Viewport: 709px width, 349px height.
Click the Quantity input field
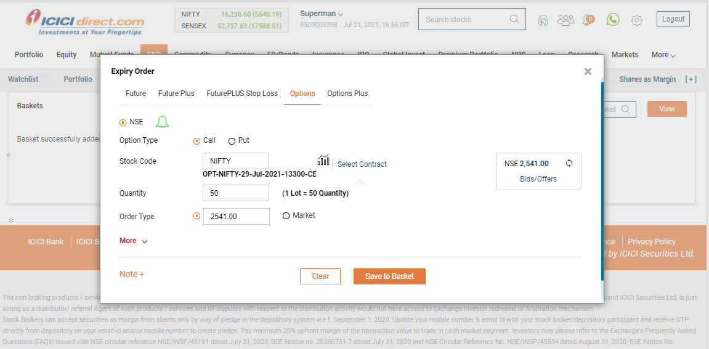click(236, 193)
